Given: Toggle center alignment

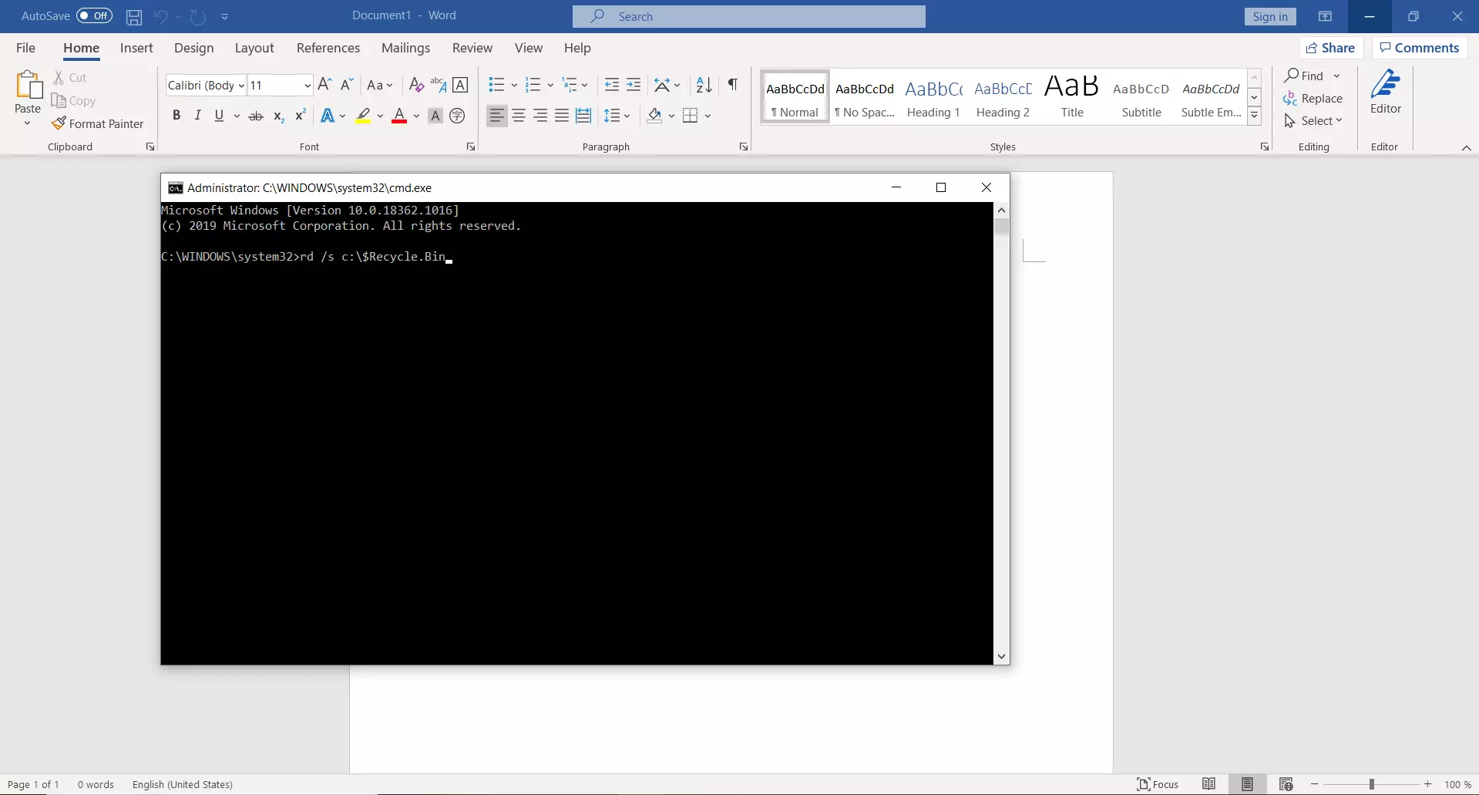Looking at the screenshot, I should click(x=519, y=116).
